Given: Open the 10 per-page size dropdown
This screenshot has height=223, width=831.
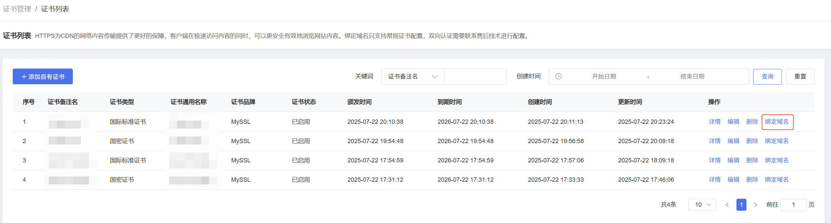Looking at the screenshot, I should (x=702, y=205).
